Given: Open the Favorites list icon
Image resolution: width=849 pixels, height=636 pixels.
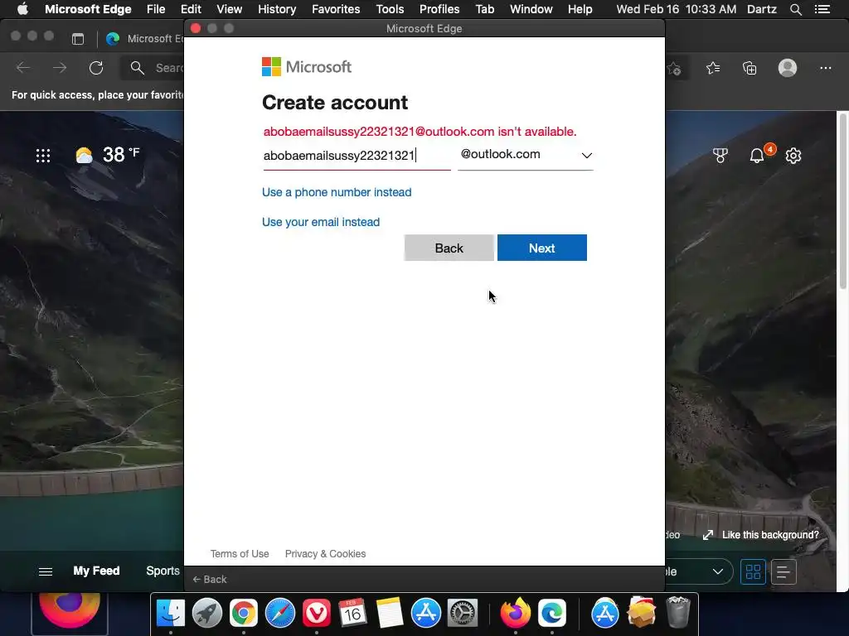Looking at the screenshot, I should pyautogui.click(x=713, y=68).
